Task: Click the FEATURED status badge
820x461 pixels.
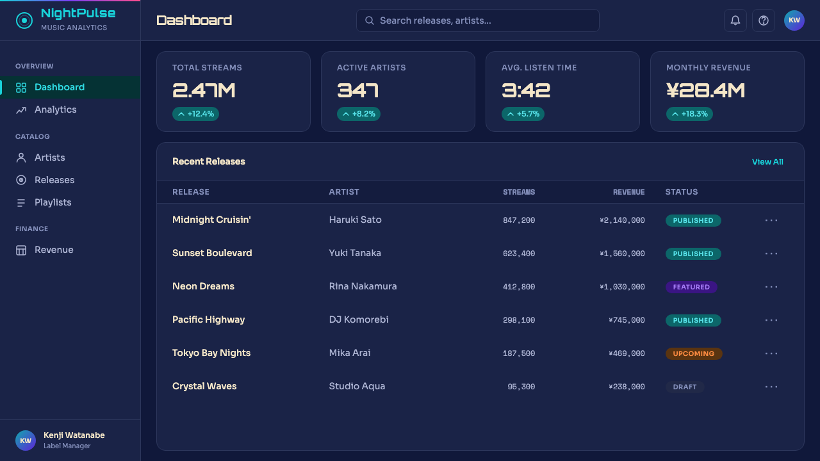Action: [x=691, y=287]
